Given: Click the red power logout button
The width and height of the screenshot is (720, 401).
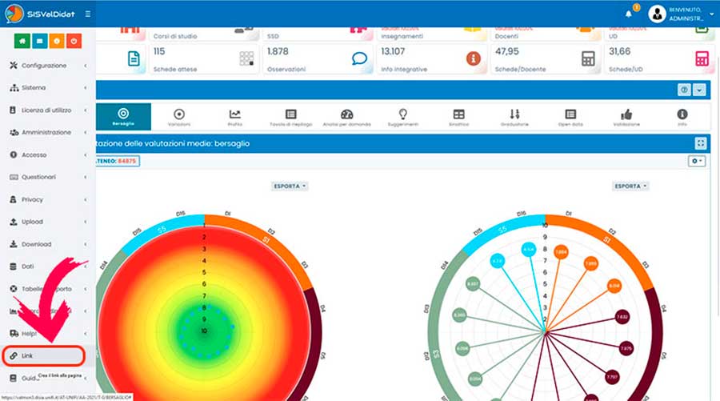Looking at the screenshot, I should (73, 41).
